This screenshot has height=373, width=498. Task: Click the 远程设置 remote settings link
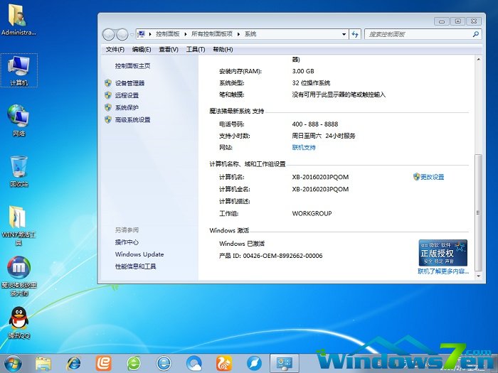pyautogui.click(x=127, y=95)
